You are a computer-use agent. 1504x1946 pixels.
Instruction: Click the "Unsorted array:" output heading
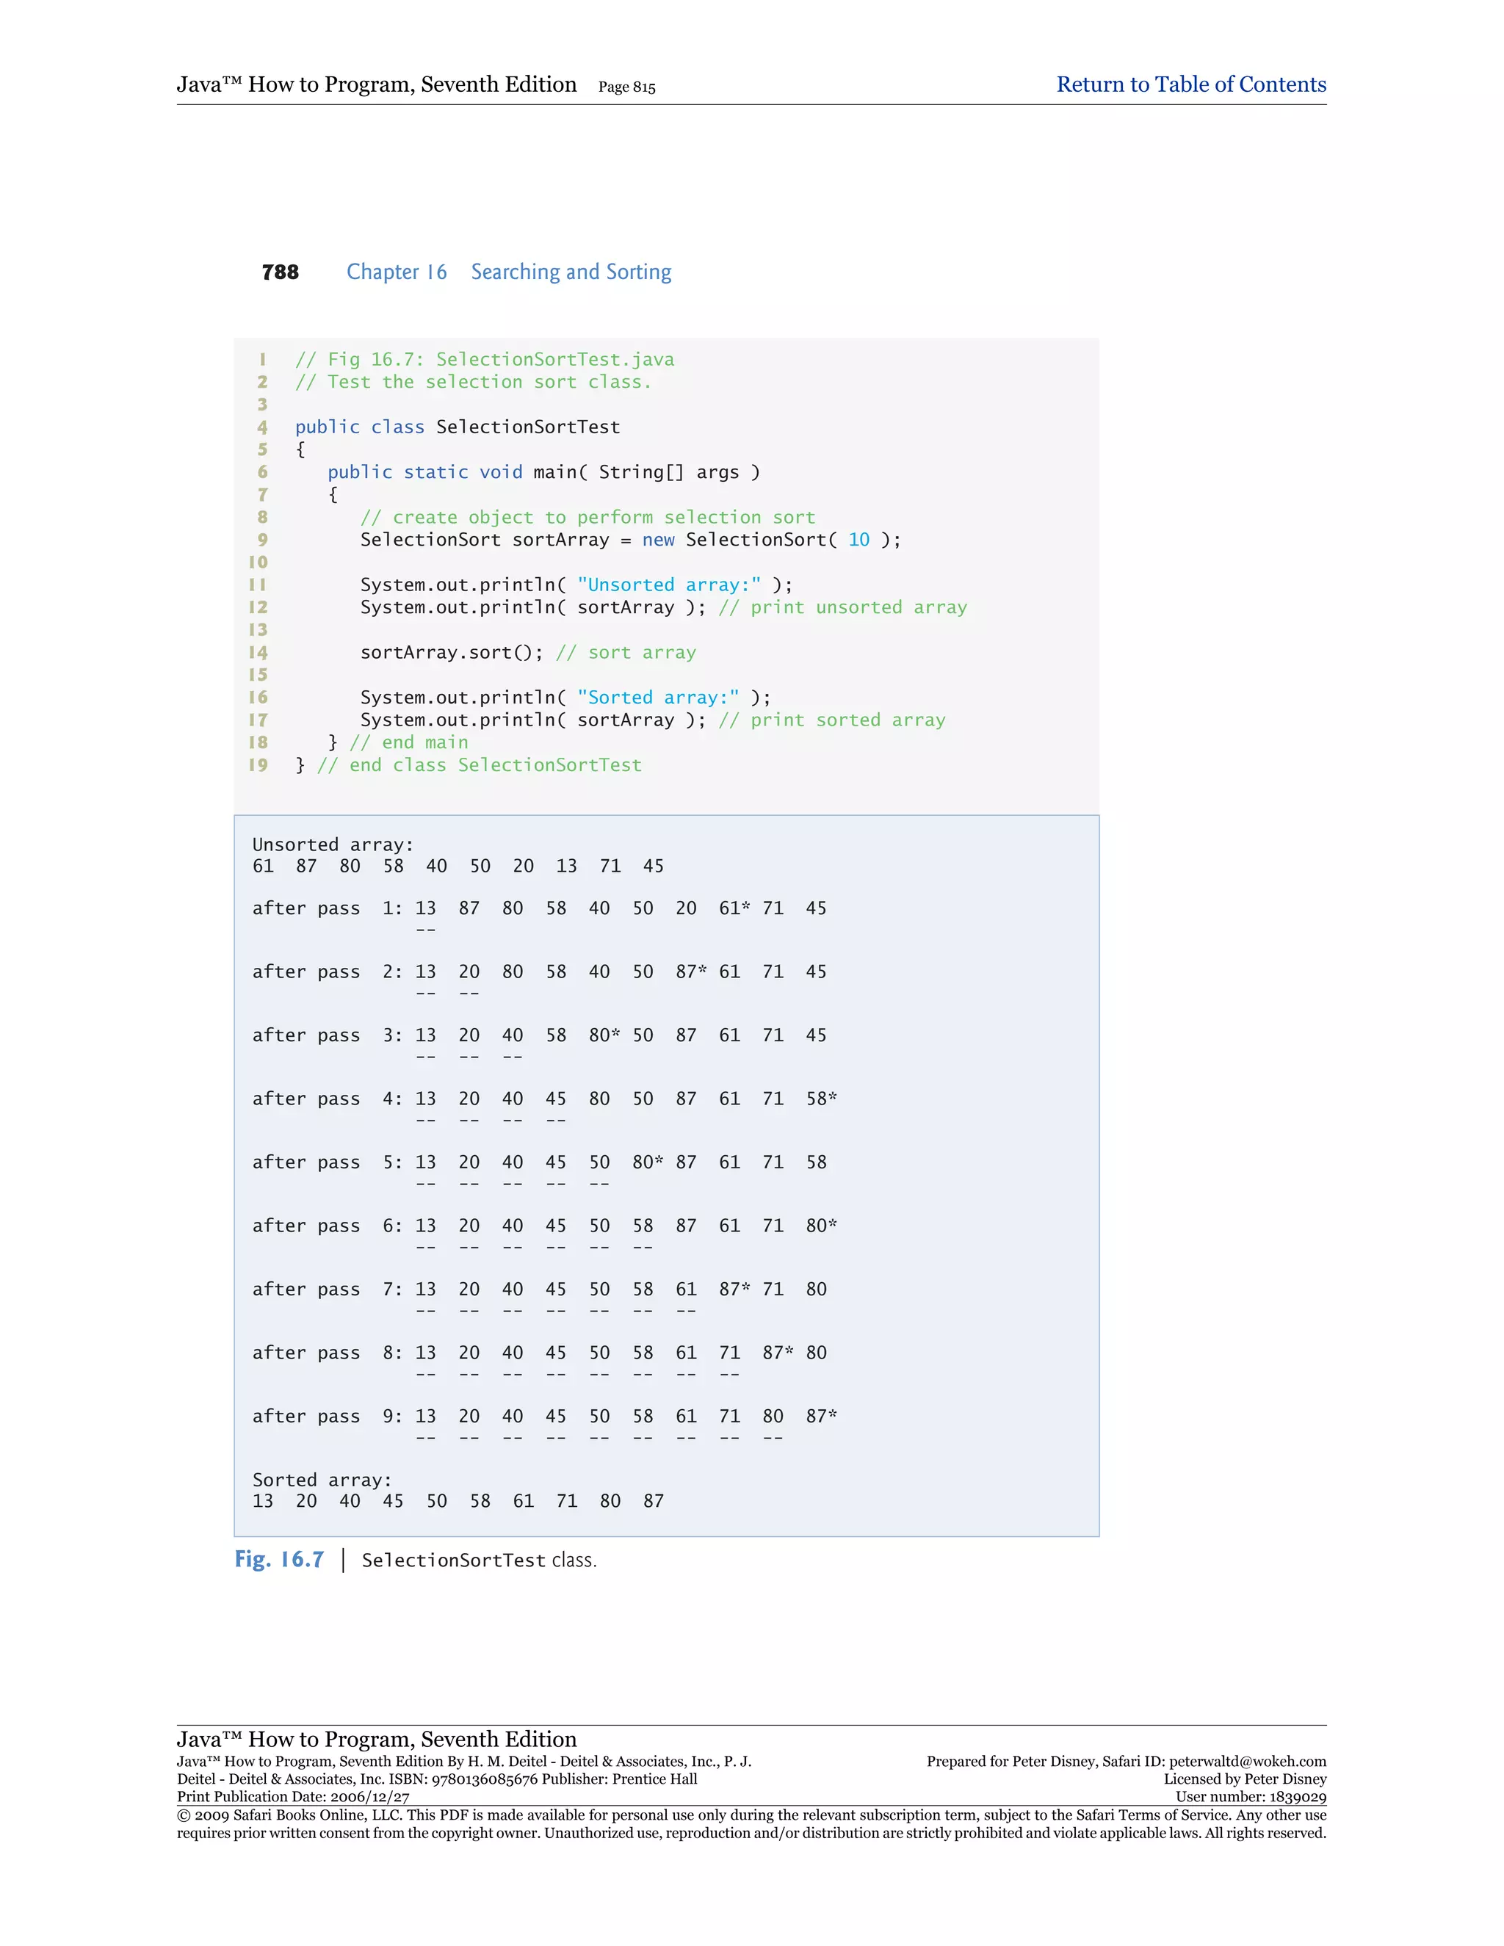(x=333, y=844)
